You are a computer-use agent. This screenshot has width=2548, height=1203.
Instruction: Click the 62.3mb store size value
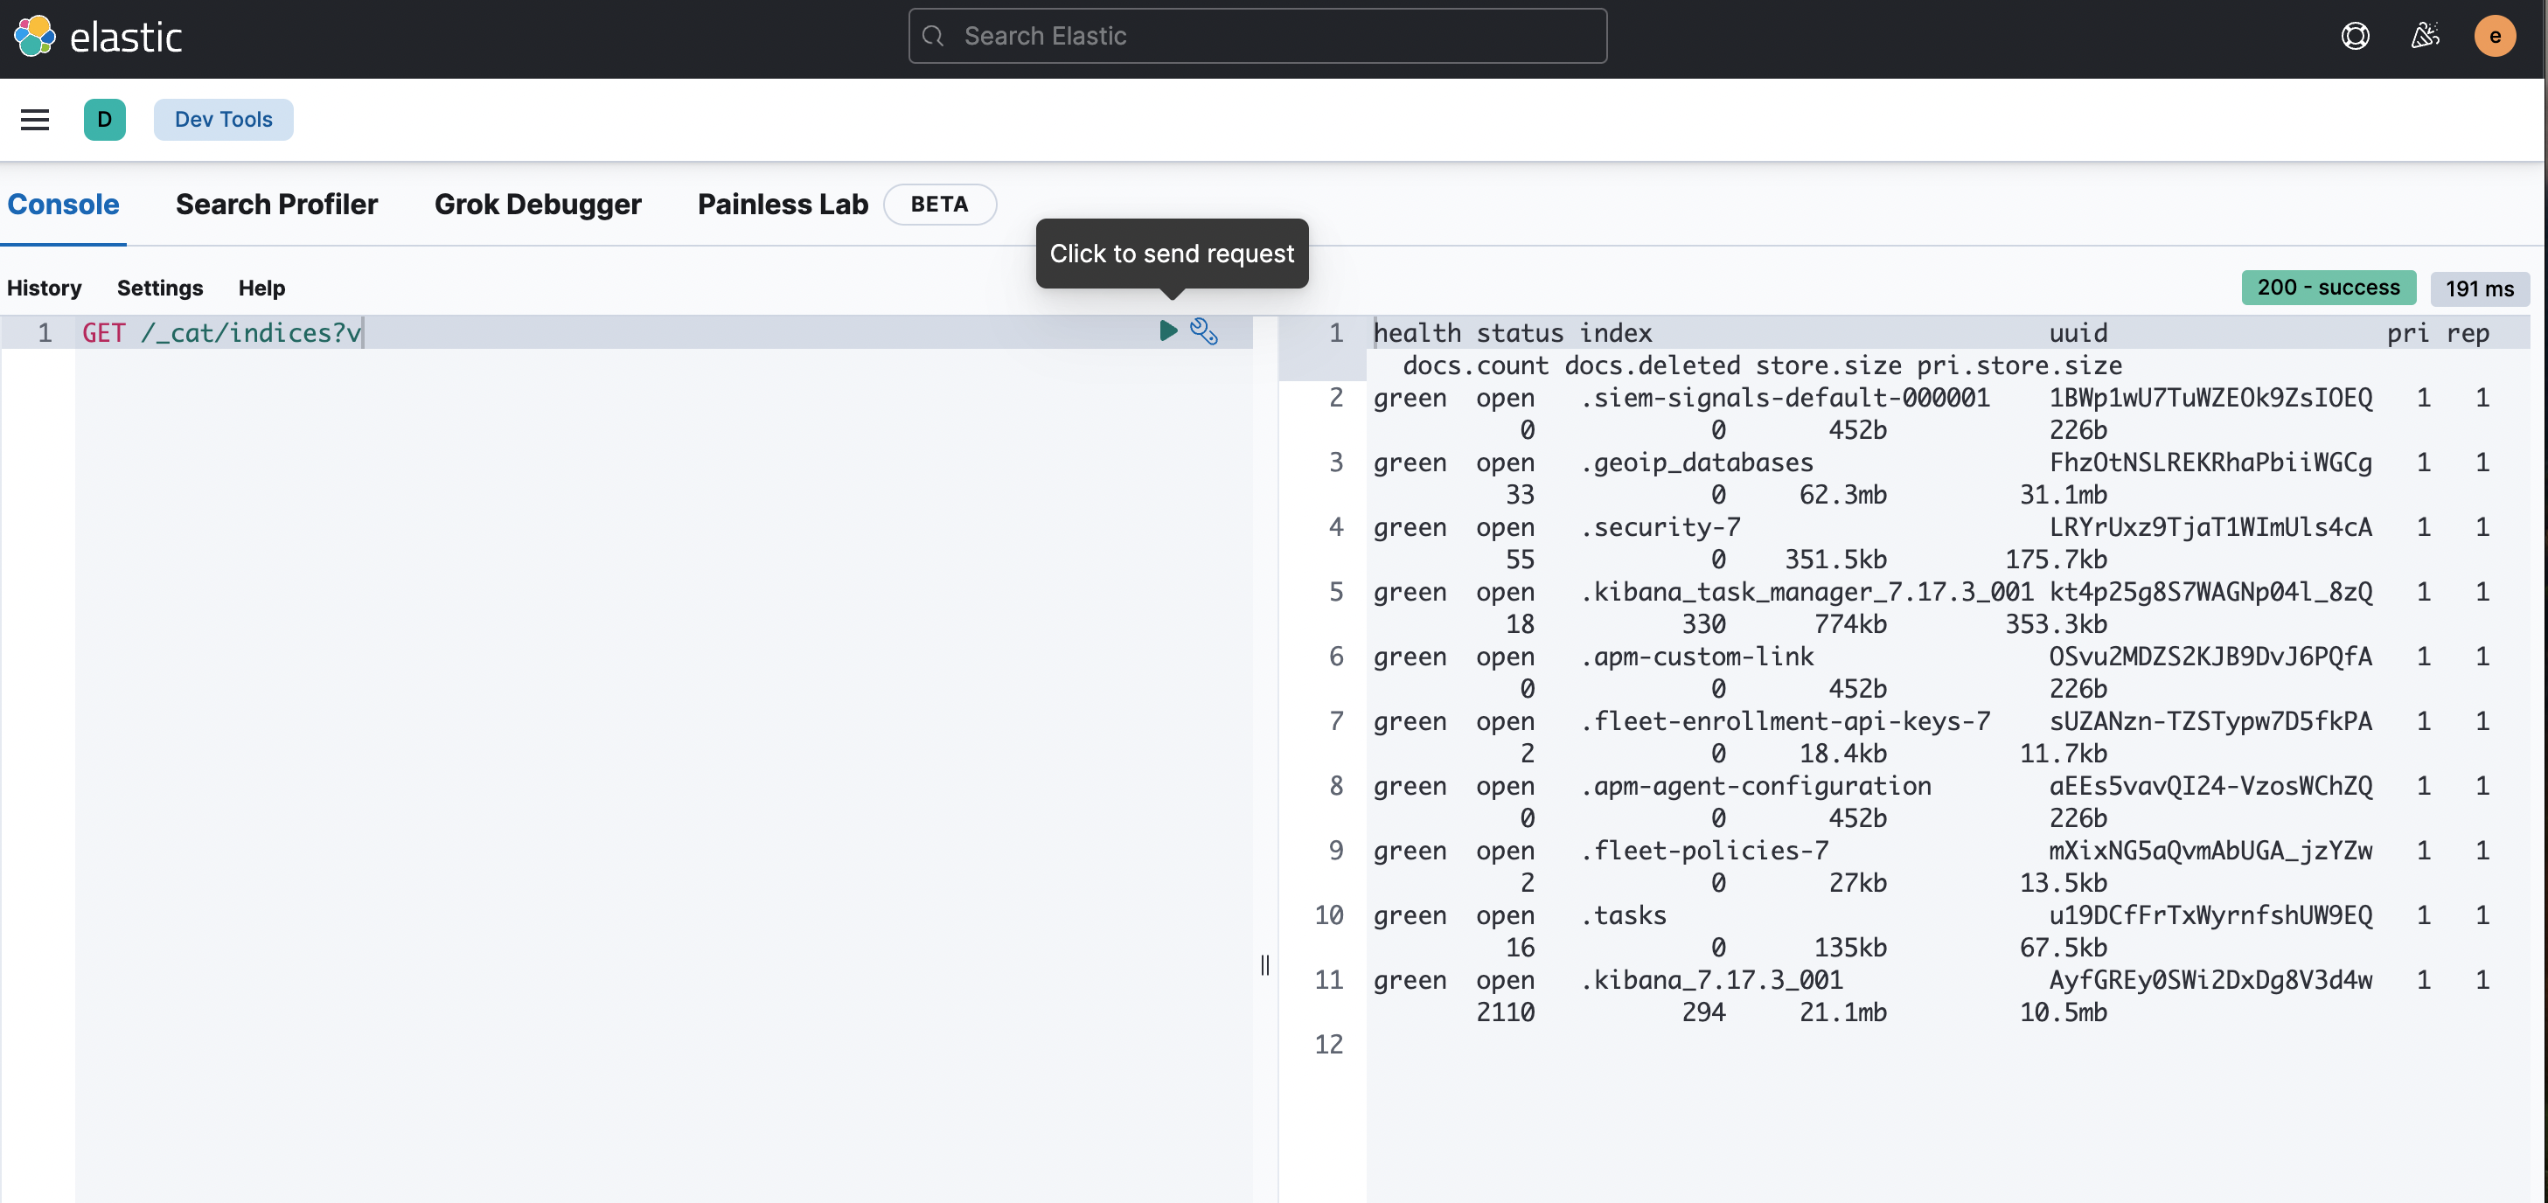pyautogui.click(x=1842, y=495)
